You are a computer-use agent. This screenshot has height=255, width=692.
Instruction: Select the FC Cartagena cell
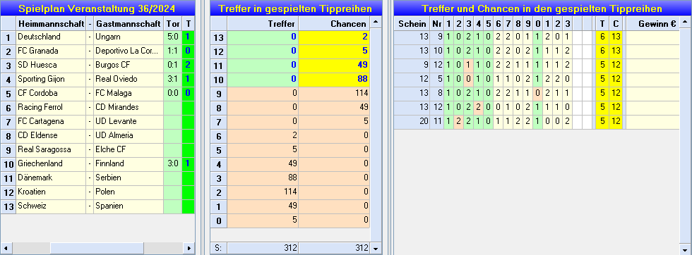[x=51, y=122]
